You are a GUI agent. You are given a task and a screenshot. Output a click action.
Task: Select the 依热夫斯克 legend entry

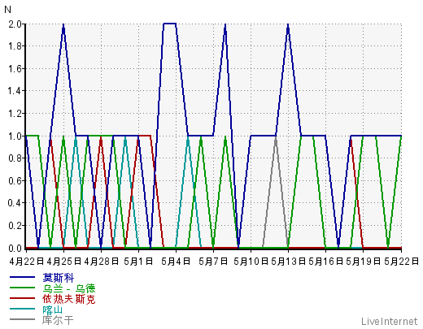tap(69, 299)
